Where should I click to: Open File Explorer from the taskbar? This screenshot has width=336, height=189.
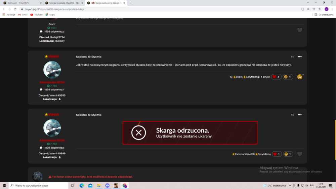(x=99, y=186)
